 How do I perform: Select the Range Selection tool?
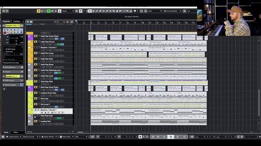[x=93, y=11]
